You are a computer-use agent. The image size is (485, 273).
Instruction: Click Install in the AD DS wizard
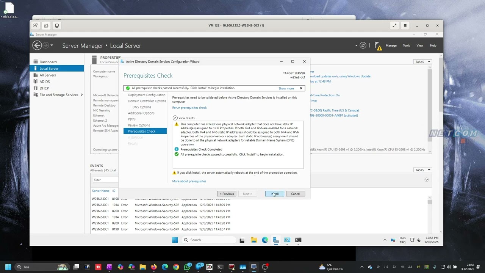click(274, 194)
